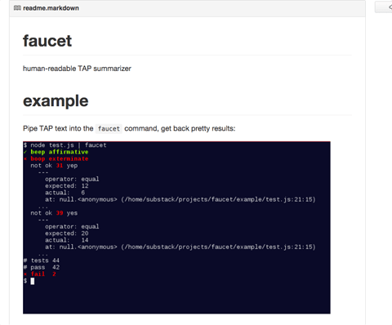This screenshot has width=392, height=325.
Task: Click the partially visible button at top right
Action: [x=384, y=7]
